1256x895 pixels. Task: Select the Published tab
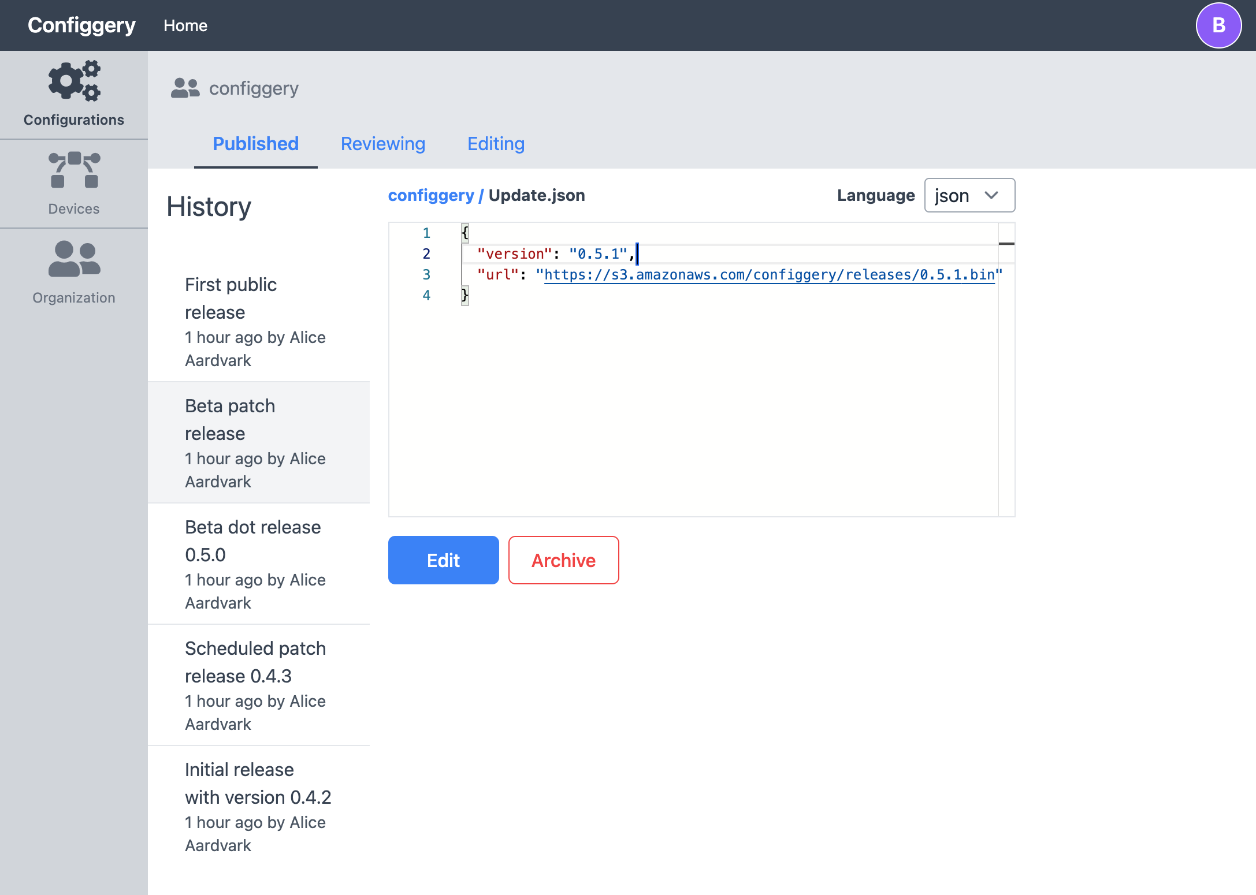click(255, 144)
